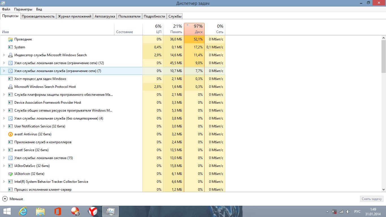Collapse details using the Меньше toggle
This screenshot has width=386, height=217.
13,199
